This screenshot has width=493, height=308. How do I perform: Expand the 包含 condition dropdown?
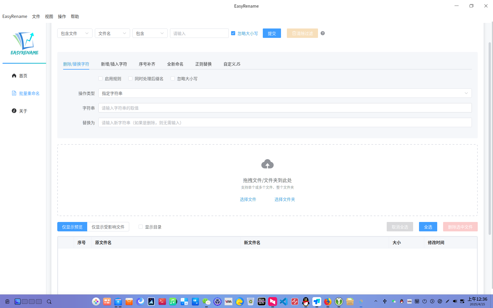pos(150,33)
